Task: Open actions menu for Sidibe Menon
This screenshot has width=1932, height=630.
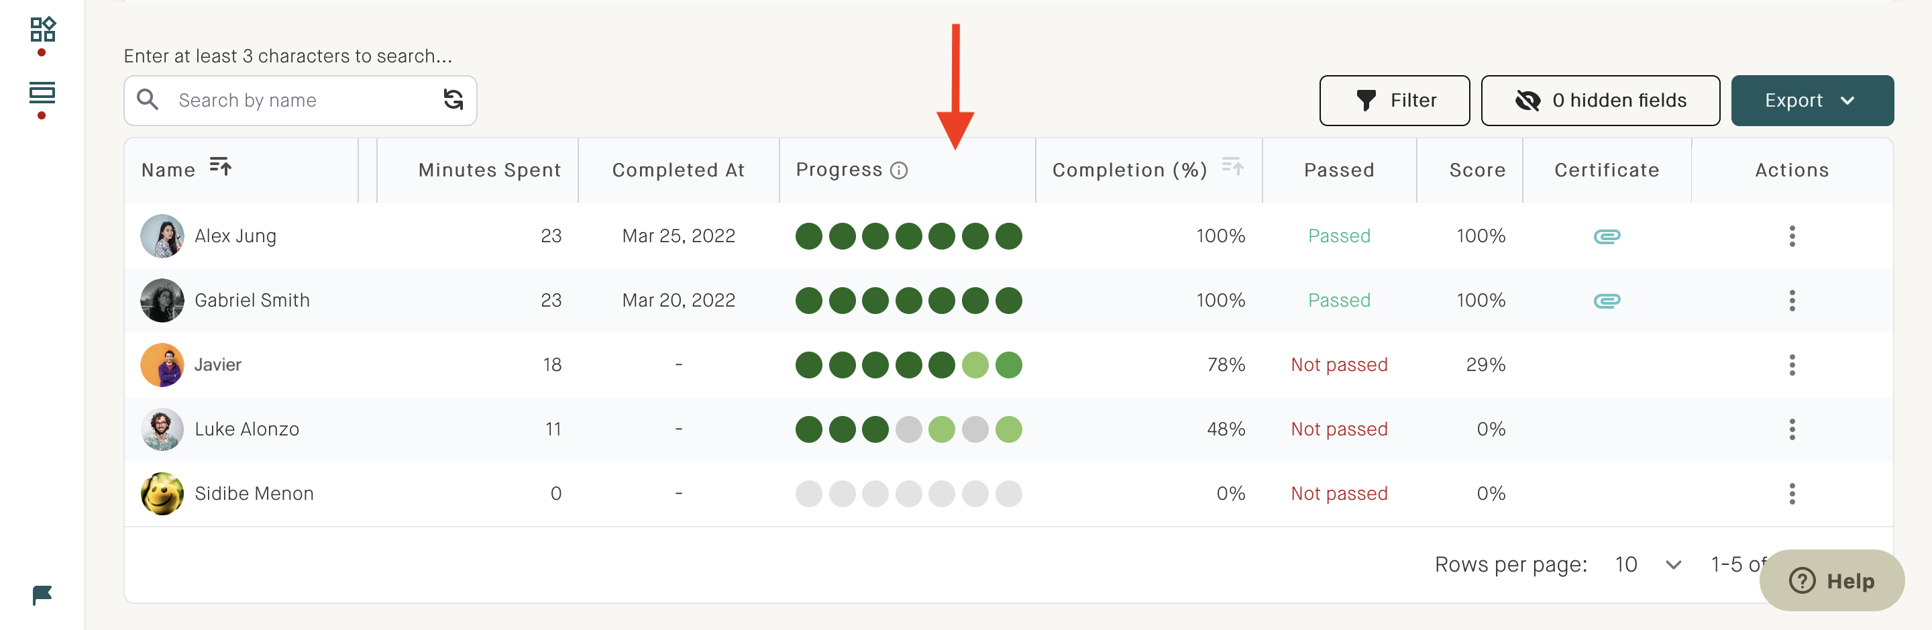Action: [x=1792, y=494]
